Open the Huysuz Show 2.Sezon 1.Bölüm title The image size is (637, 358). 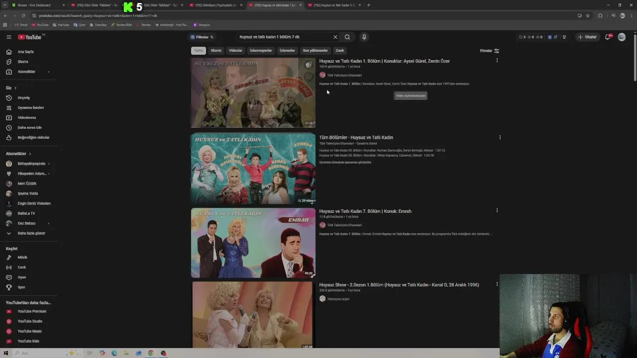pos(399,285)
